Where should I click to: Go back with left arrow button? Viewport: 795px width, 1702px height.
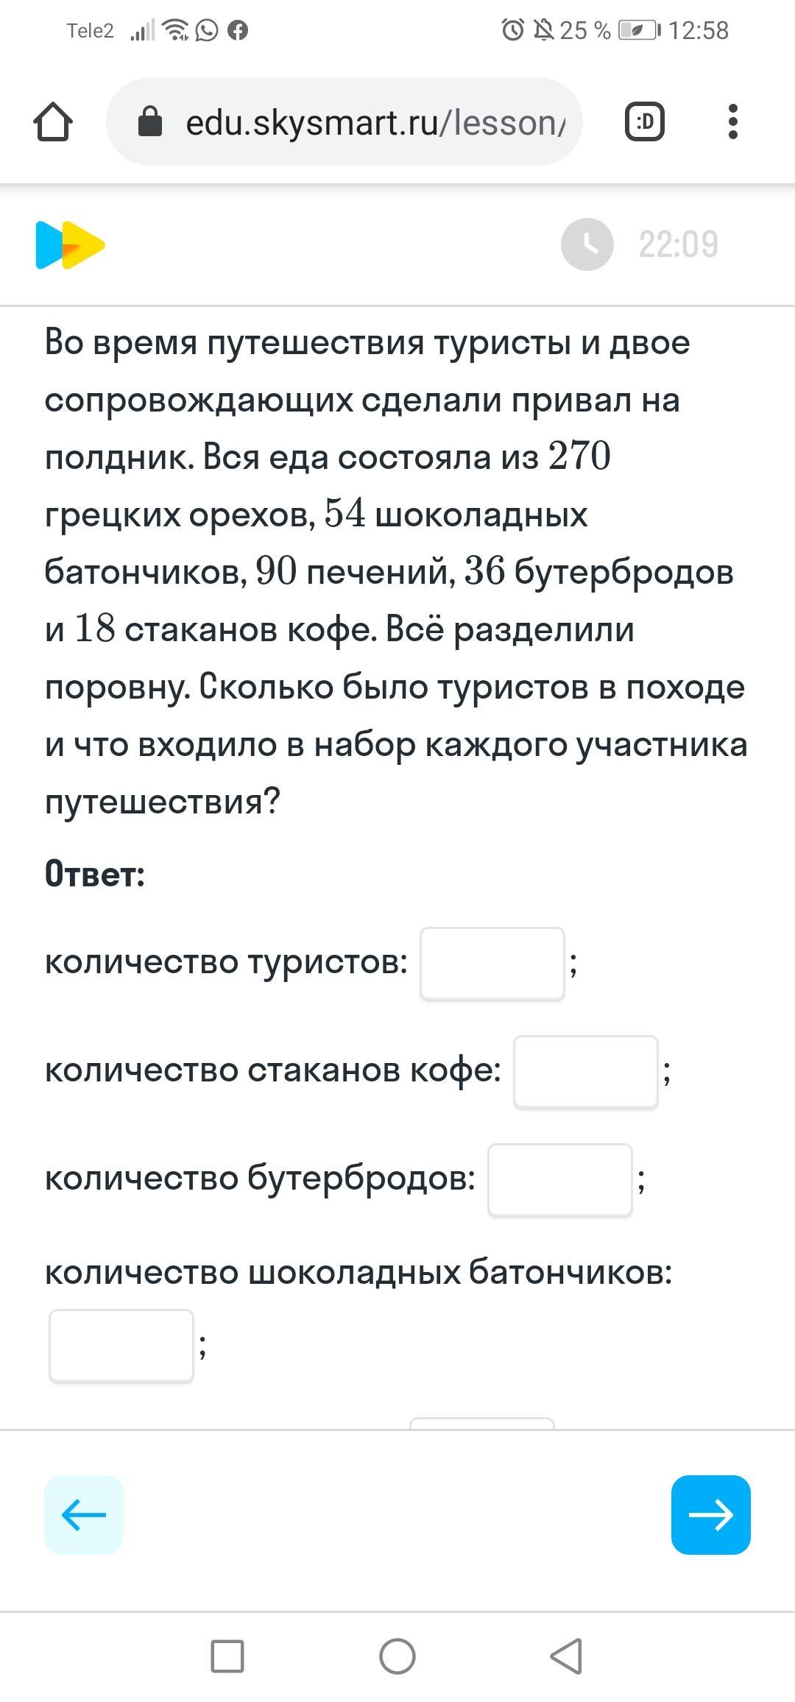click(84, 1515)
